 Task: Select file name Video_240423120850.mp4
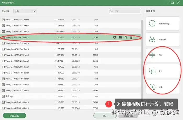(x=17, y=67)
